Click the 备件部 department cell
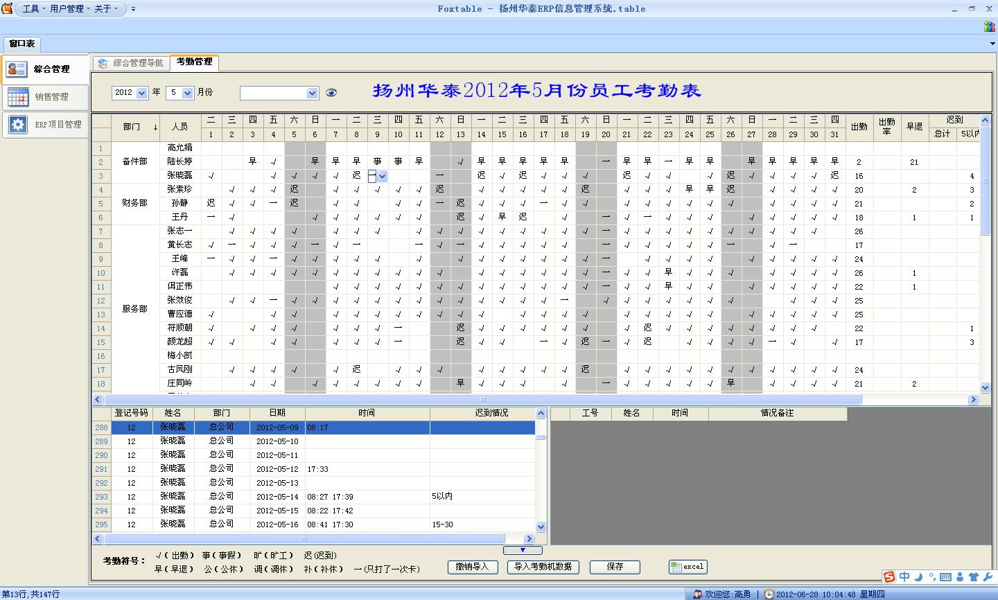The width and height of the screenshot is (998, 600). [135, 161]
